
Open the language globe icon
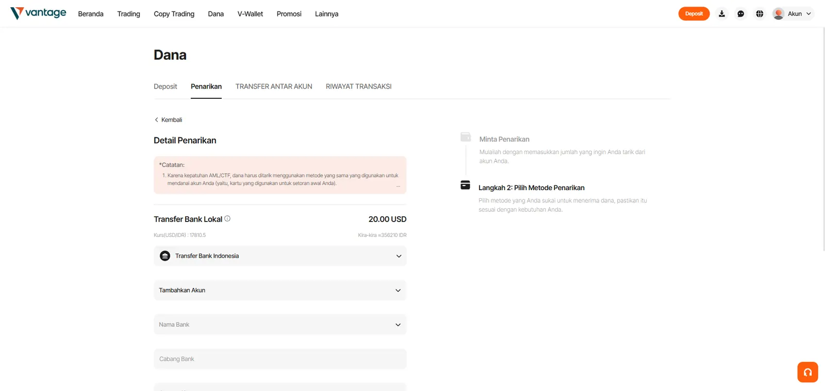(760, 14)
